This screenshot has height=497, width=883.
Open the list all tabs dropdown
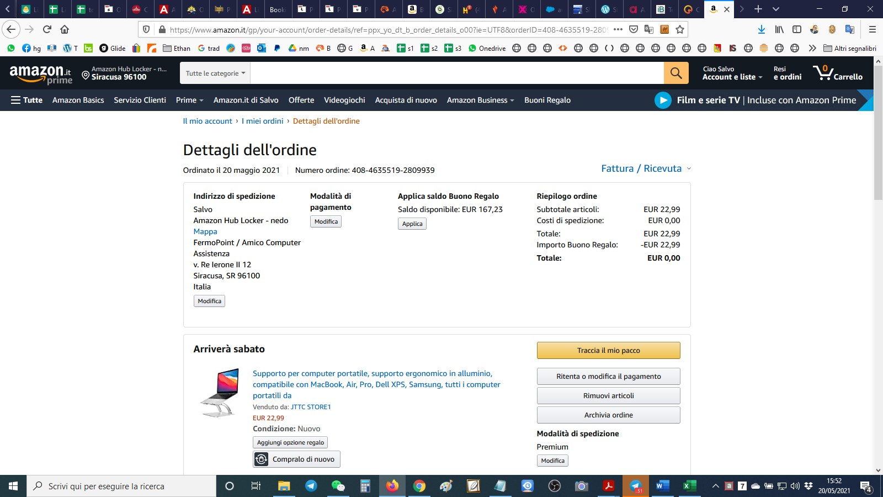coord(776,9)
